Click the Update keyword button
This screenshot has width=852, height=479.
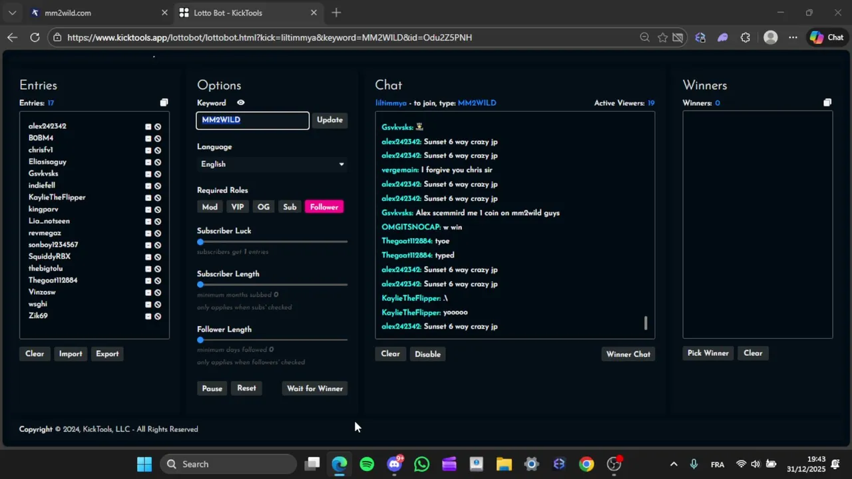329,120
